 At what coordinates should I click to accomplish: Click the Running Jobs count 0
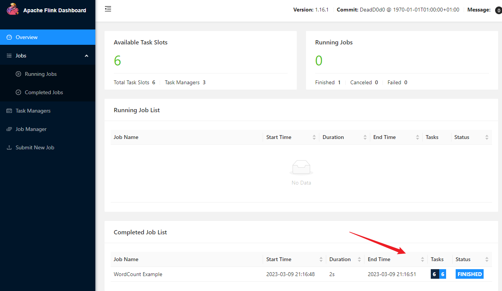click(x=319, y=60)
